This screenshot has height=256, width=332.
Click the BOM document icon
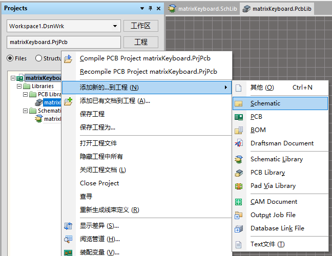[239, 130]
